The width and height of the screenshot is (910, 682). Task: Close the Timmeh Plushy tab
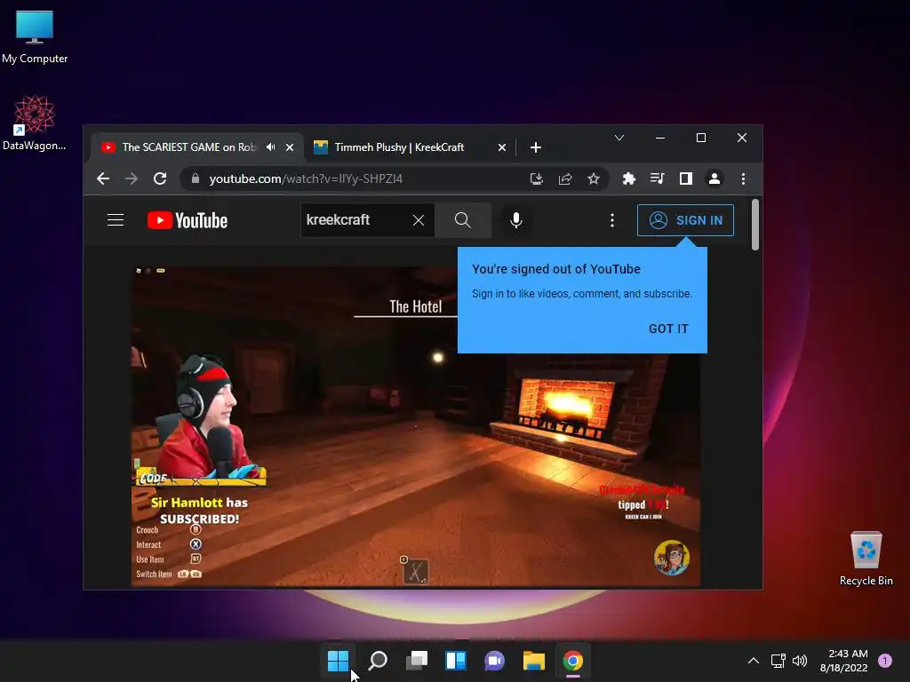tap(502, 147)
